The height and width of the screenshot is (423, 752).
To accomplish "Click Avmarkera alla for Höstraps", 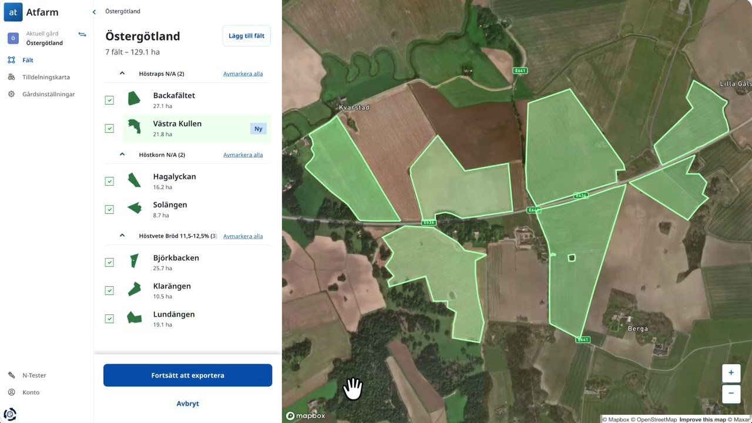I will point(243,74).
